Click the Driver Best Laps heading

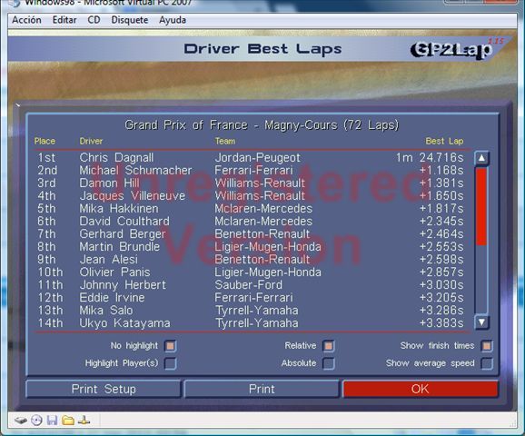pyautogui.click(x=262, y=49)
